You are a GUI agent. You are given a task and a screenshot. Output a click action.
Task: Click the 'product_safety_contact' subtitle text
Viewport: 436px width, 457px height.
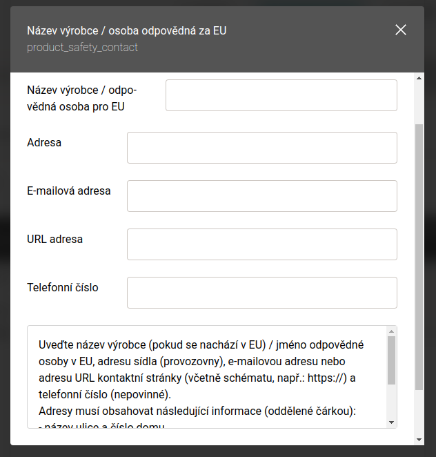coord(82,48)
